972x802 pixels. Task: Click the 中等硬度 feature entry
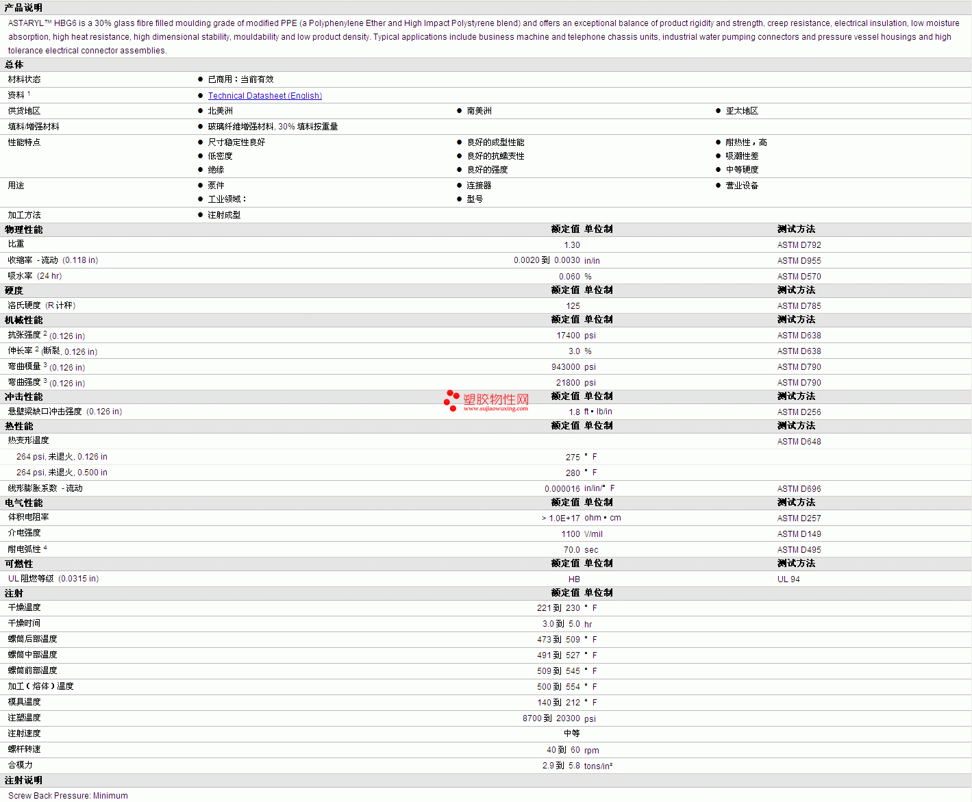coord(742,170)
